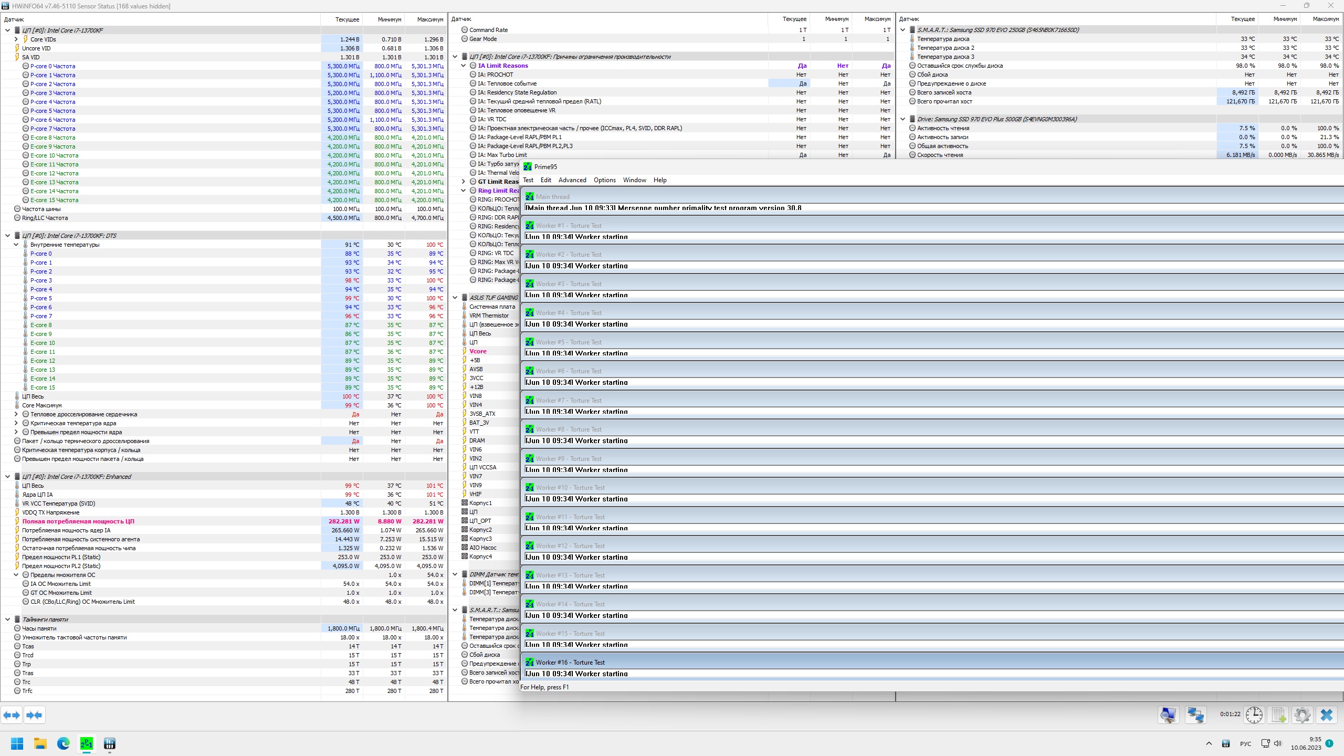Open Prime95 from the Windows taskbar
The width and height of the screenshot is (1344, 756).
click(x=86, y=743)
